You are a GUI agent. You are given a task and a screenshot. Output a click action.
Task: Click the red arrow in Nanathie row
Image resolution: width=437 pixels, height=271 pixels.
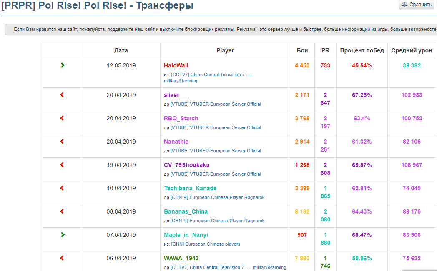coord(62,142)
